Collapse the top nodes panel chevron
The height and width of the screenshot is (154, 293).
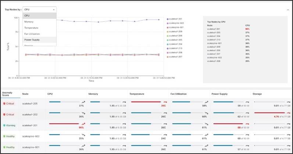click(288, 10)
